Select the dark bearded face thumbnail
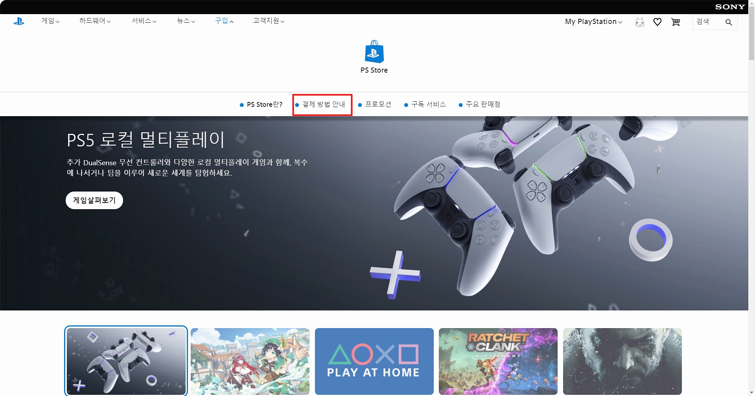 (622, 361)
